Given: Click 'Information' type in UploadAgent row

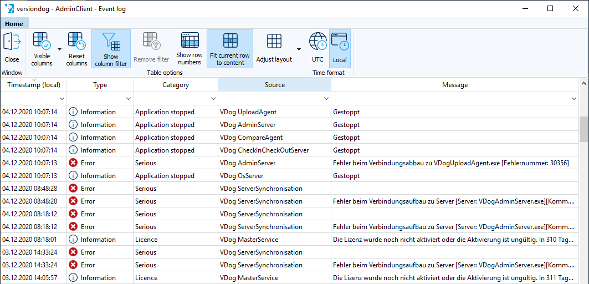Looking at the screenshot, I should pyautogui.click(x=98, y=111).
